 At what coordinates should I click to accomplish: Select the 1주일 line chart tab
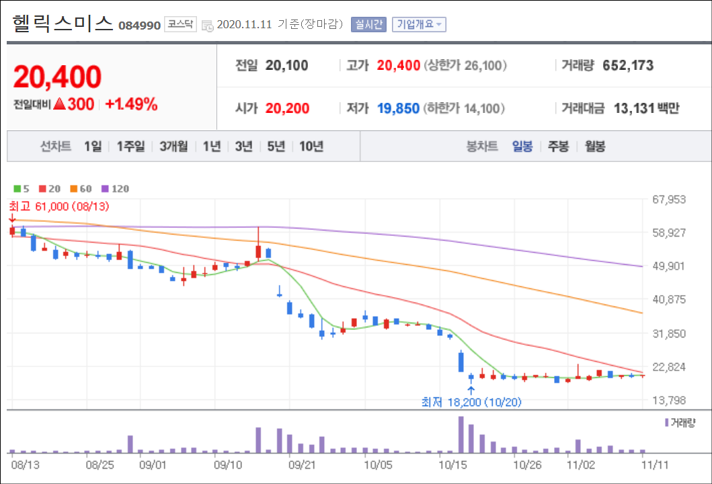[131, 146]
